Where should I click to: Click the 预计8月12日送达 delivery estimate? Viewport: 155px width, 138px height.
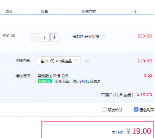[86, 81]
